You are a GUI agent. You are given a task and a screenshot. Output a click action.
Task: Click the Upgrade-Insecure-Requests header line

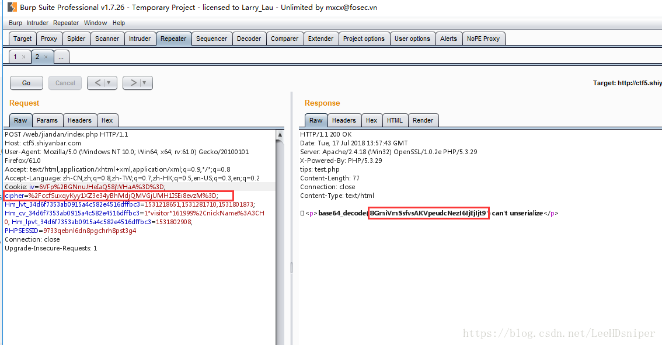pyautogui.click(x=51, y=248)
